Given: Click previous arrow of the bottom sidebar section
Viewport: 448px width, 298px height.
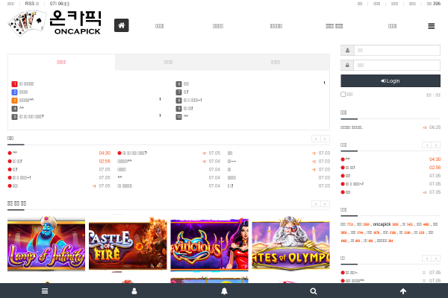Looking at the screenshot, I should (x=427, y=259).
